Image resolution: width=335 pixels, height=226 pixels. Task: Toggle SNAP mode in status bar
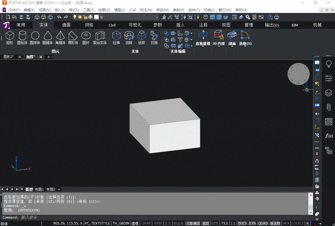pyautogui.click(x=146, y=223)
